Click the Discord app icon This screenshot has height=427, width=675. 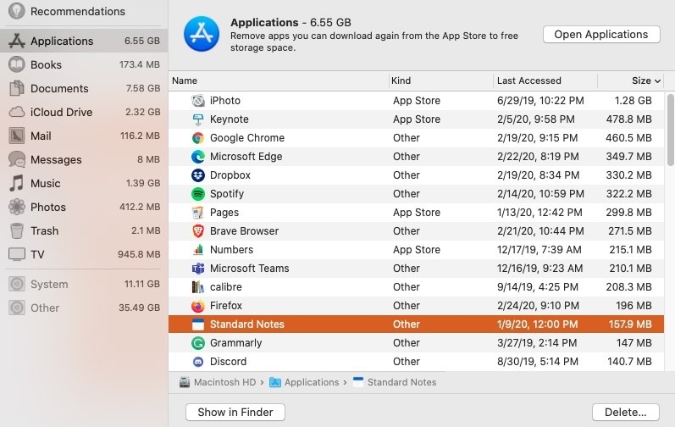(198, 362)
